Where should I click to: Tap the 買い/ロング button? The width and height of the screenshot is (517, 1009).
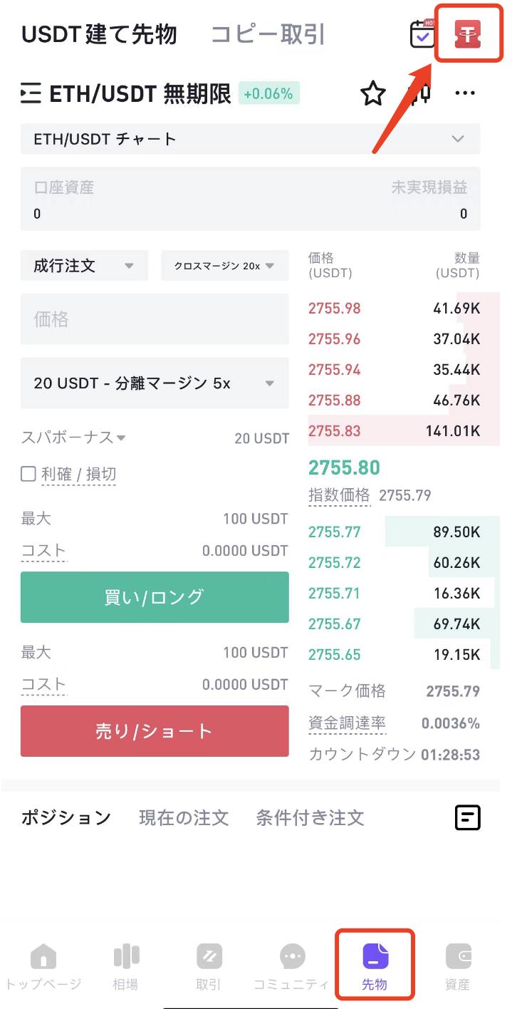point(155,597)
